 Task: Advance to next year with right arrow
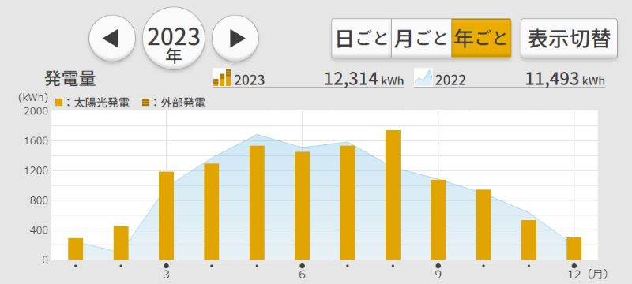pos(235,39)
